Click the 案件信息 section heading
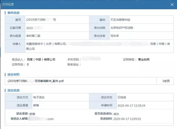The image size is (177, 129). click(13, 13)
